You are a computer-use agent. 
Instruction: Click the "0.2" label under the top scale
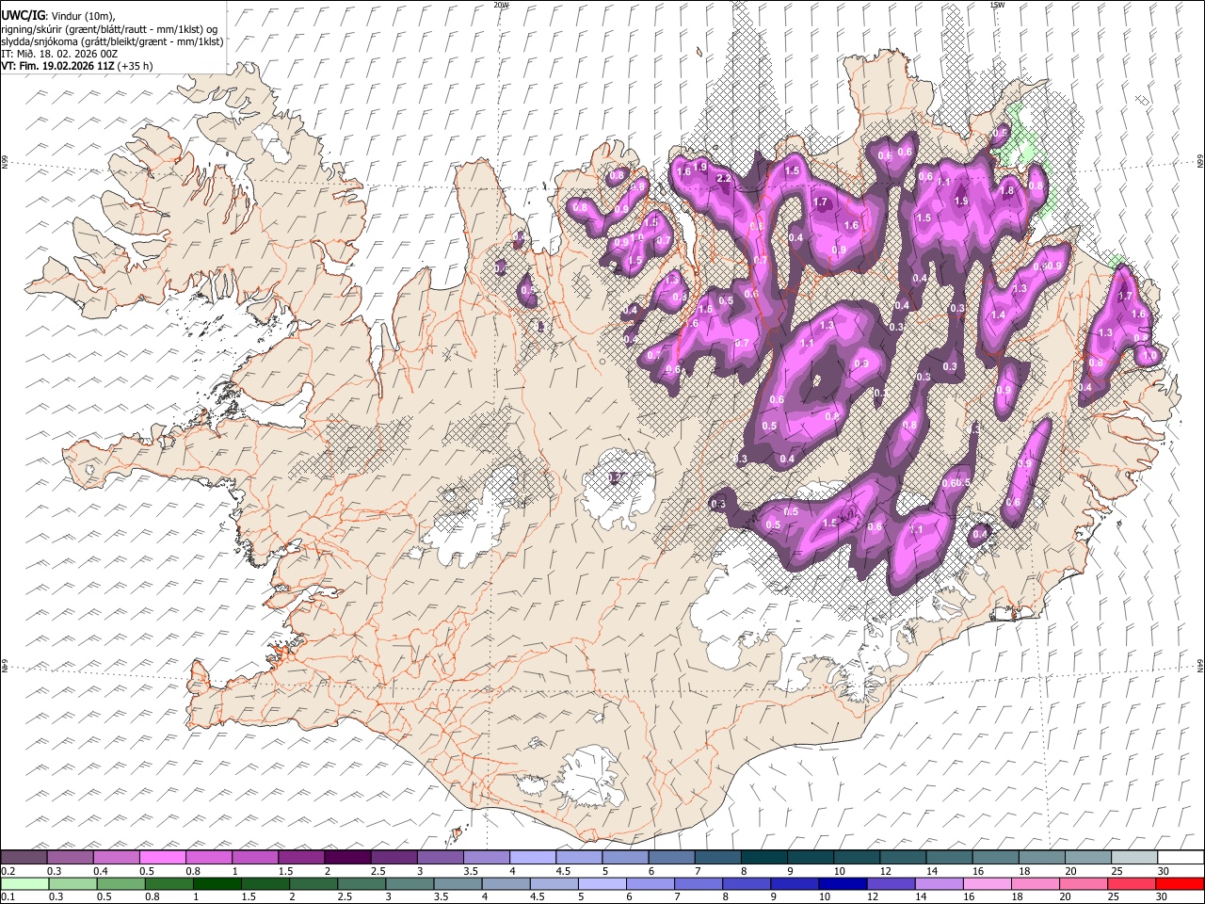[x=8, y=871]
